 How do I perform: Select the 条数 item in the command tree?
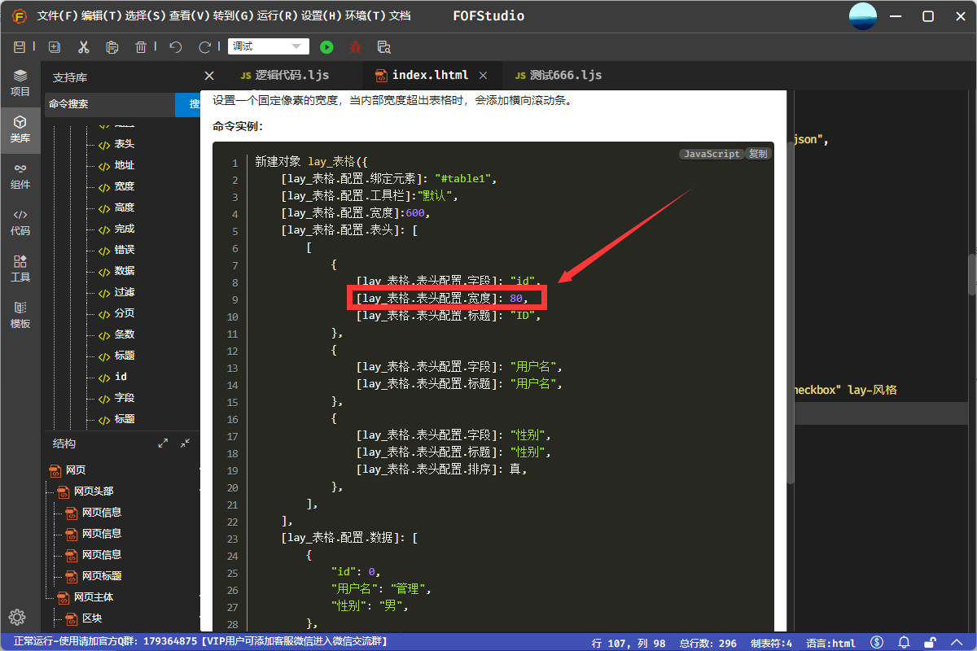coord(124,334)
